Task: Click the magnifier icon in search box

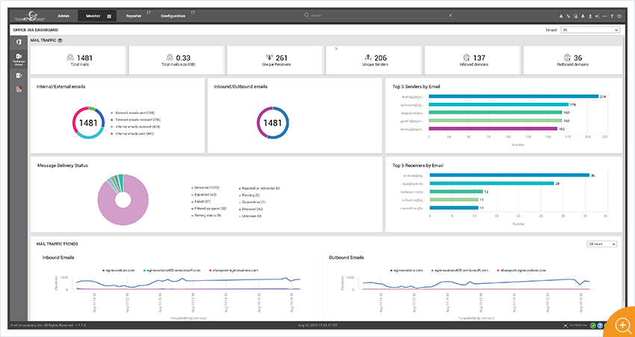Action: (x=307, y=15)
